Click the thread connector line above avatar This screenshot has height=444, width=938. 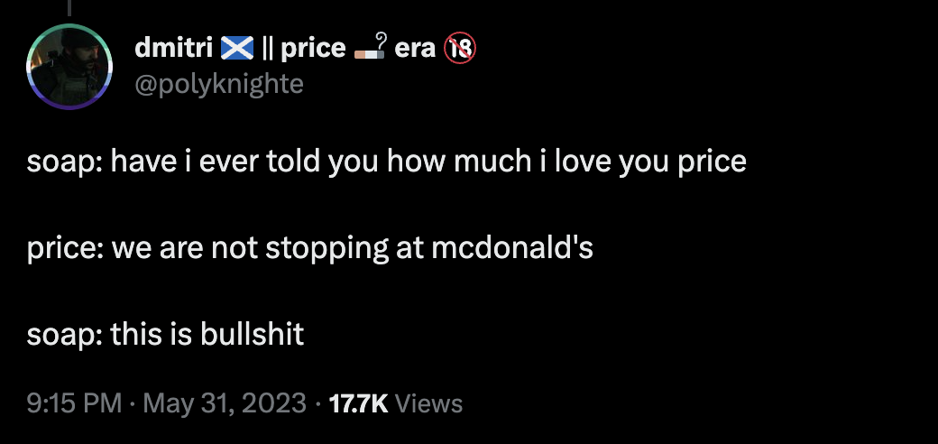tap(69, 9)
